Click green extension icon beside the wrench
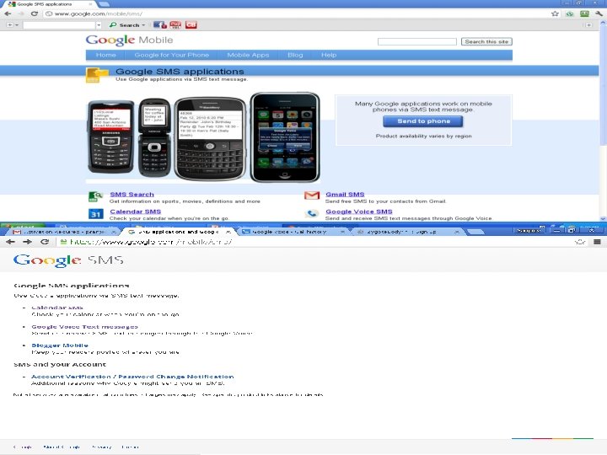The image size is (607, 455). click(x=584, y=13)
